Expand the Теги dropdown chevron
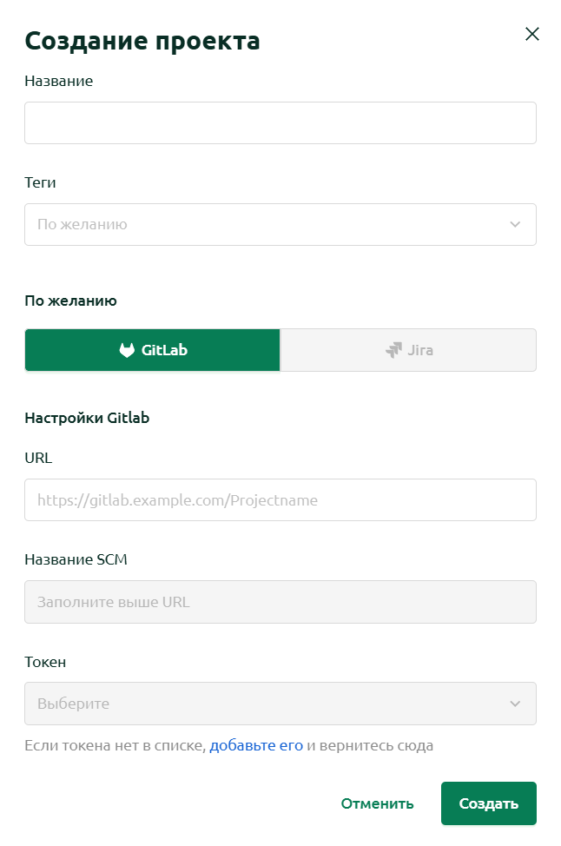This screenshot has width=561, height=846. coord(515,224)
